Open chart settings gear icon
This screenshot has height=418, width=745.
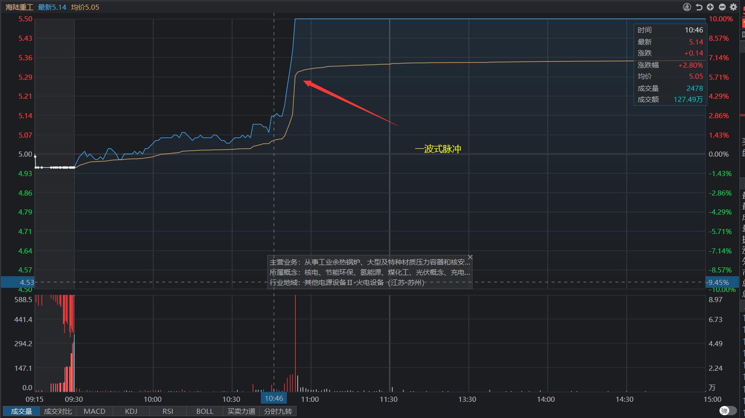pos(733,7)
